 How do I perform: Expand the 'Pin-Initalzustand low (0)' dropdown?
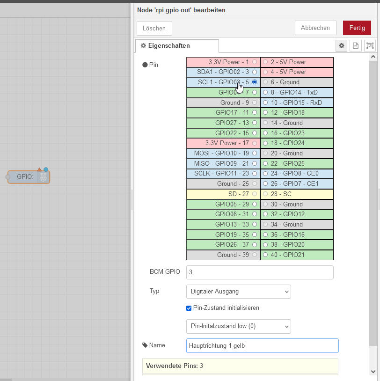point(238,326)
